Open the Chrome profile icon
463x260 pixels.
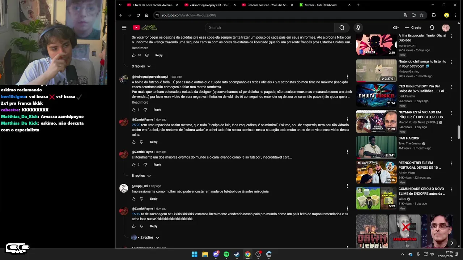[446, 15]
